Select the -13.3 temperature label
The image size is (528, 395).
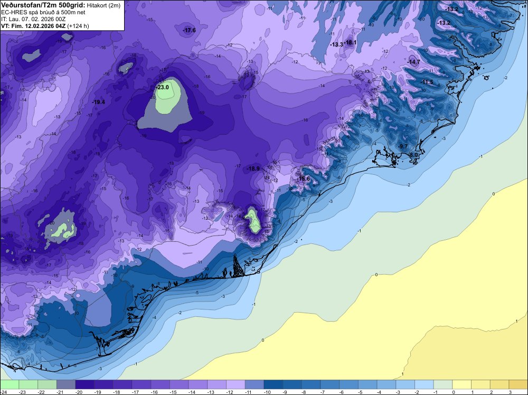click(336, 44)
